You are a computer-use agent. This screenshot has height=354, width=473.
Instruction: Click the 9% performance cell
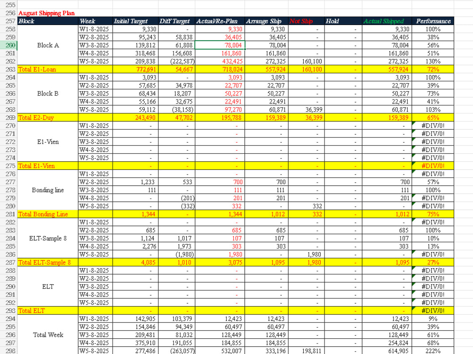(x=433, y=319)
